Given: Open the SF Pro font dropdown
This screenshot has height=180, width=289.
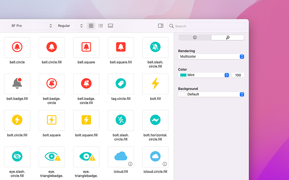Looking at the screenshot, I should 31,26.
